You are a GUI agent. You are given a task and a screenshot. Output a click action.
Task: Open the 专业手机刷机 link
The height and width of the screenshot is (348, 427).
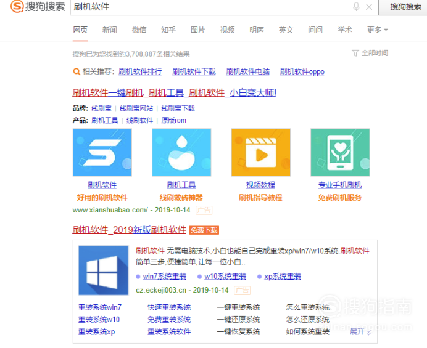(x=340, y=185)
